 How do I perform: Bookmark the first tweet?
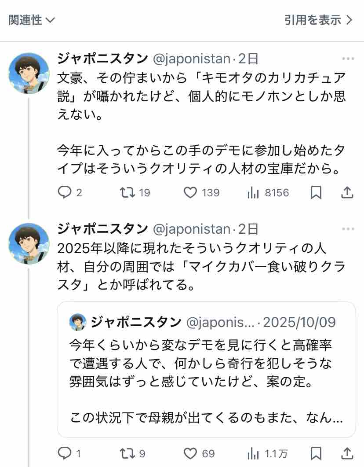(316, 192)
